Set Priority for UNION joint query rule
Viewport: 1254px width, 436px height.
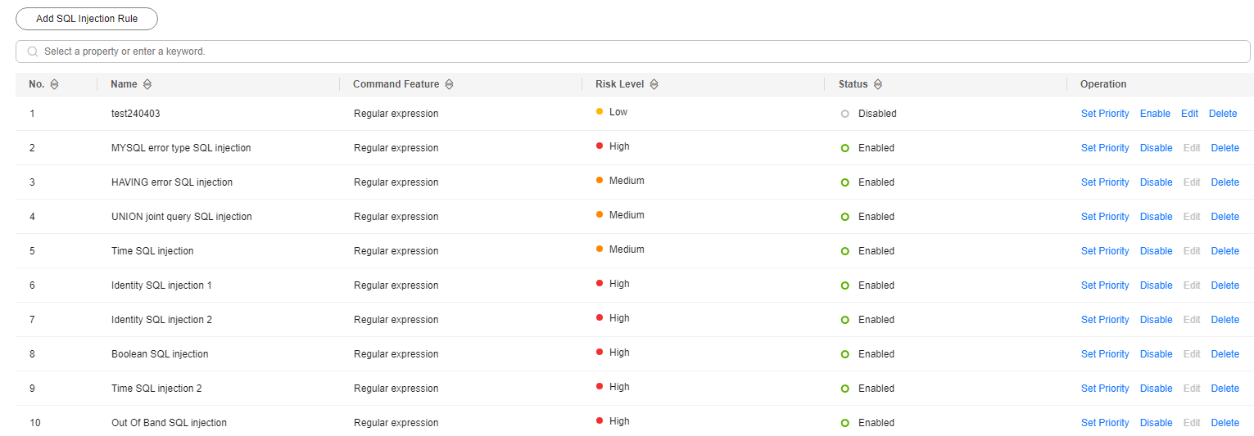(x=1105, y=217)
